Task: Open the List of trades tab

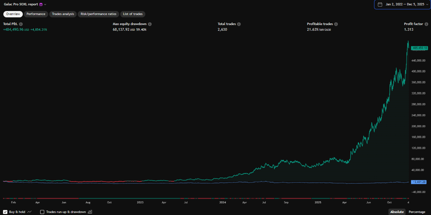Action: [133, 14]
